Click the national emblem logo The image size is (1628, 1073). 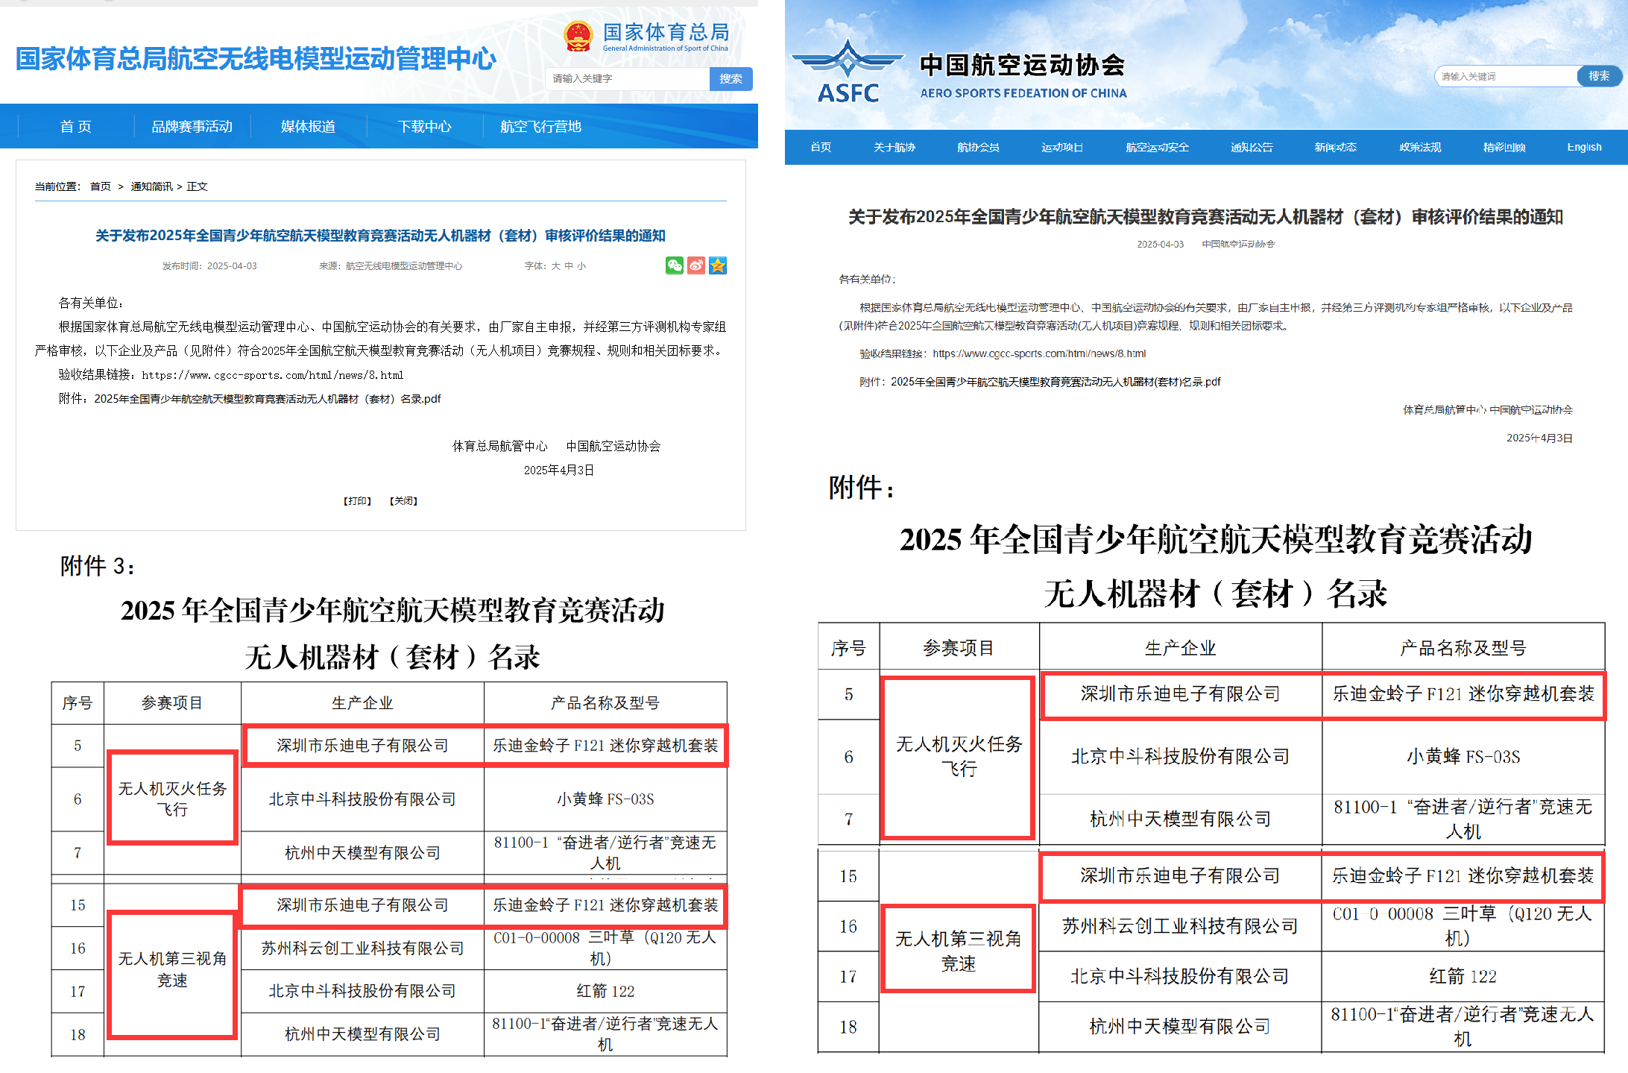[578, 37]
